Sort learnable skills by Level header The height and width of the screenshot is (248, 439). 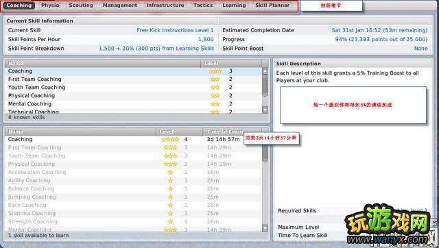(x=179, y=132)
